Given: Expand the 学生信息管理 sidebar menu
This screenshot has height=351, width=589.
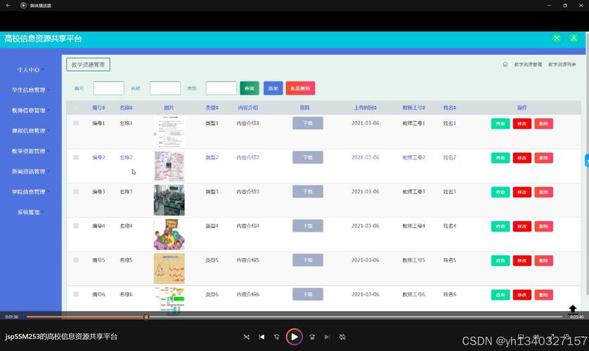Looking at the screenshot, I should pos(30,90).
